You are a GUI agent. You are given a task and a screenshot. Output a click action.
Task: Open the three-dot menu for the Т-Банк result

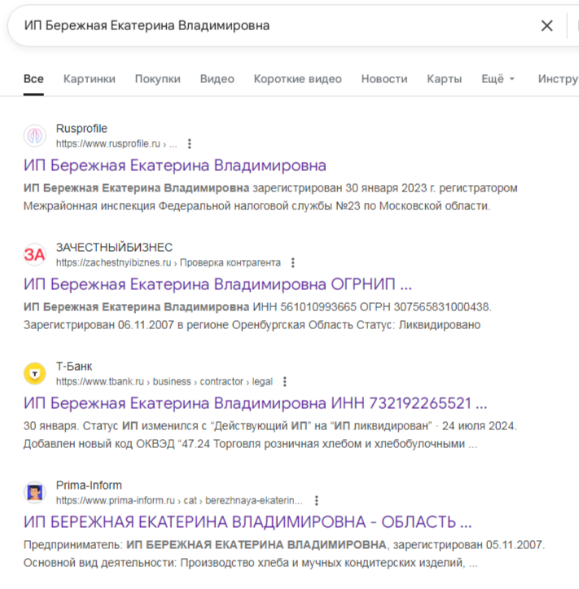pyautogui.click(x=284, y=381)
